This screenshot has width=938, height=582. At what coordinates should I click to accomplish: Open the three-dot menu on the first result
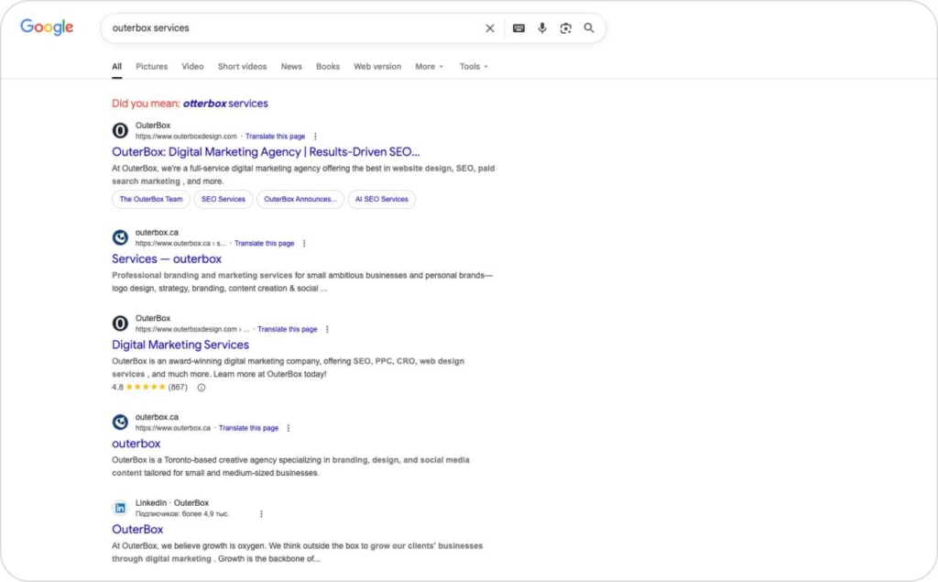[316, 135]
